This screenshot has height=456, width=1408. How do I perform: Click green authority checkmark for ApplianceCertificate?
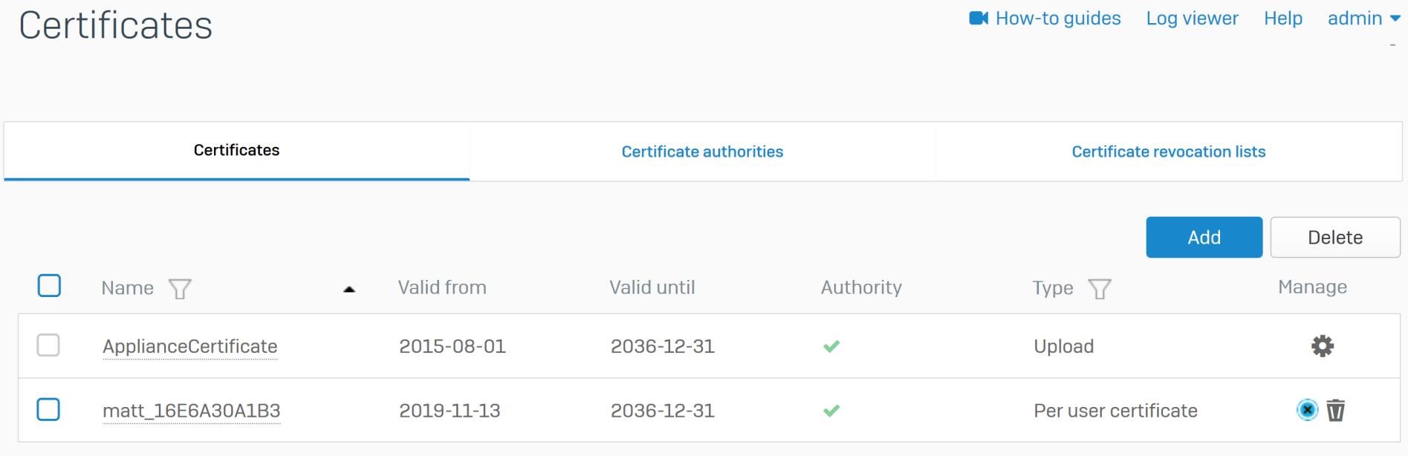click(831, 346)
